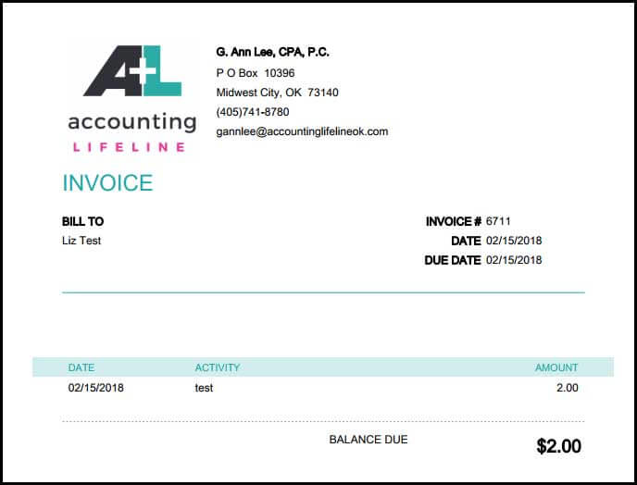Click the Midwest City, OK 73140 address
This screenshot has width=637, height=485.
[x=277, y=93]
